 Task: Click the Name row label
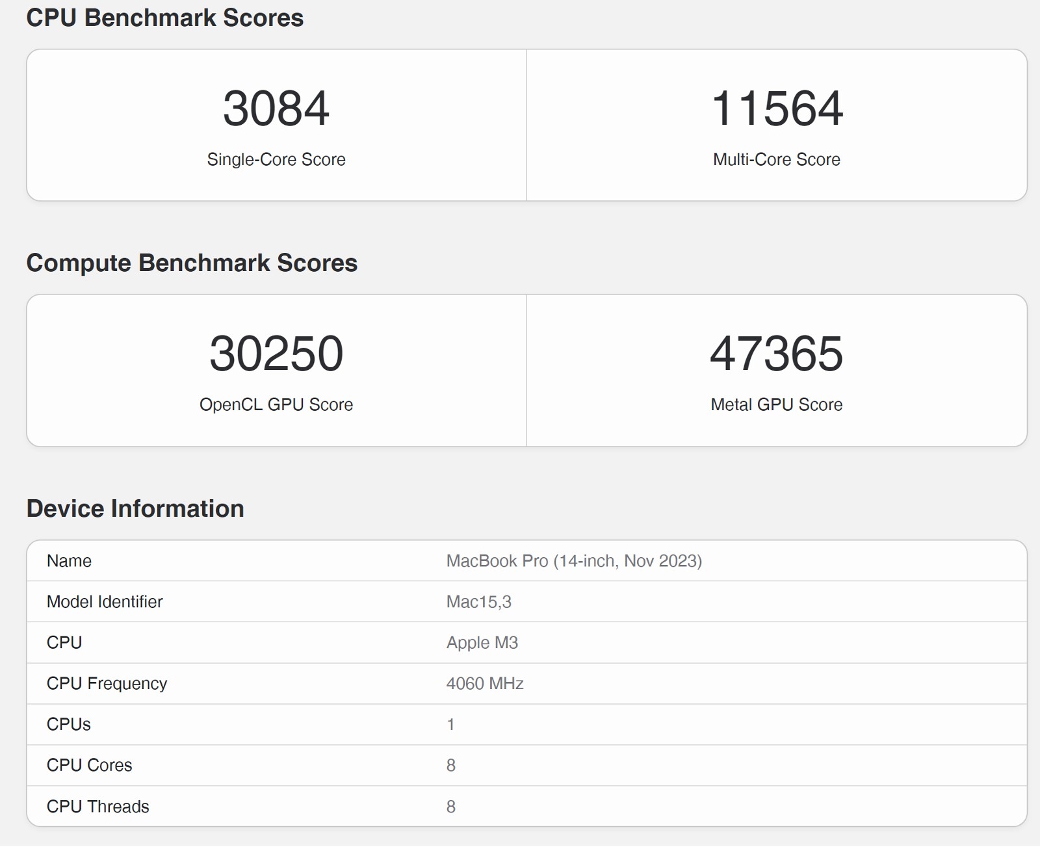tap(69, 561)
